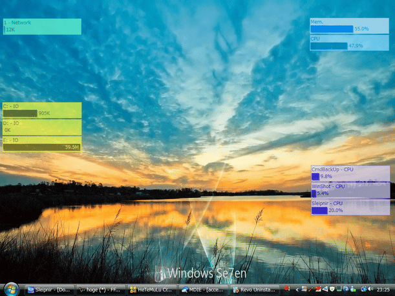The width and height of the screenshot is (395, 296).
Task: Click the globe tray icon
Action: click(346, 289)
